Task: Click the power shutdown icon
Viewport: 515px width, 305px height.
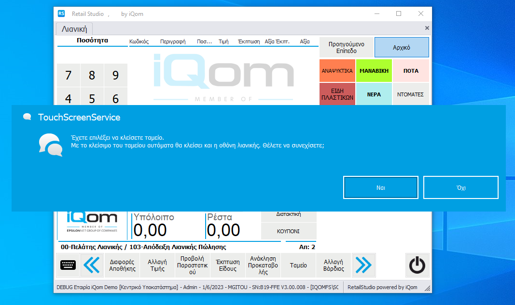Action: pyautogui.click(x=417, y=265)
